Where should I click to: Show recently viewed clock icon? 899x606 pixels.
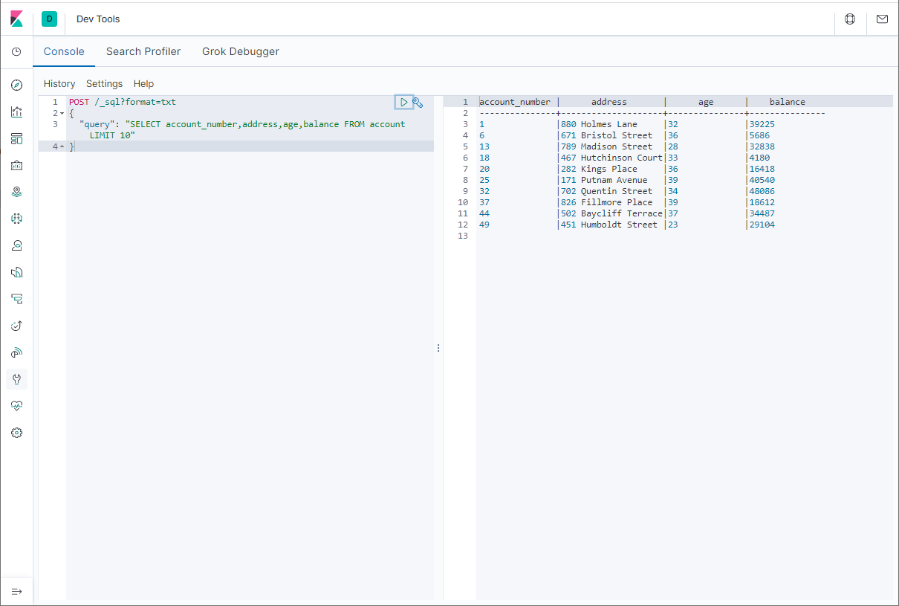click(16, 52)
